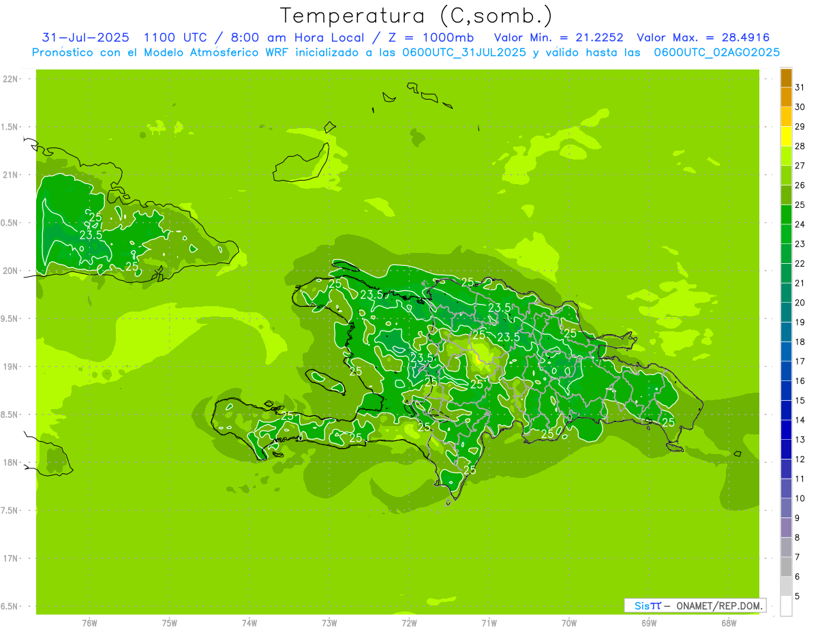This screenshot has width=818, height=632.
Task: Click the '18N' latitude axis label
Action: coord(10,462)
